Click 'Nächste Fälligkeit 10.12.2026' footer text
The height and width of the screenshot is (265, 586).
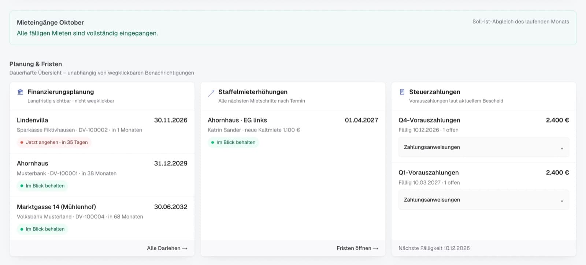[434, 248]
